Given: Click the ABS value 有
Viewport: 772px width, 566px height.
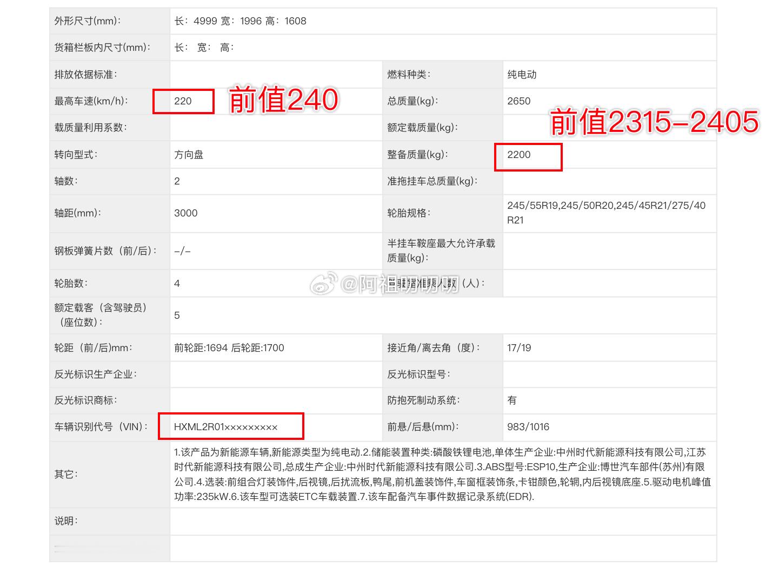Looking at the screenshot, I should pyautogui.click(x=510, y=400).
